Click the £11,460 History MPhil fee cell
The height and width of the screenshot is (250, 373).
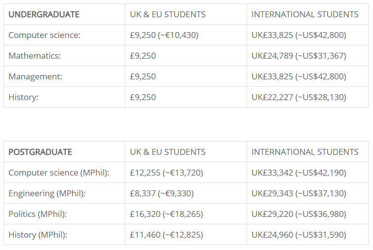point(166,235)
